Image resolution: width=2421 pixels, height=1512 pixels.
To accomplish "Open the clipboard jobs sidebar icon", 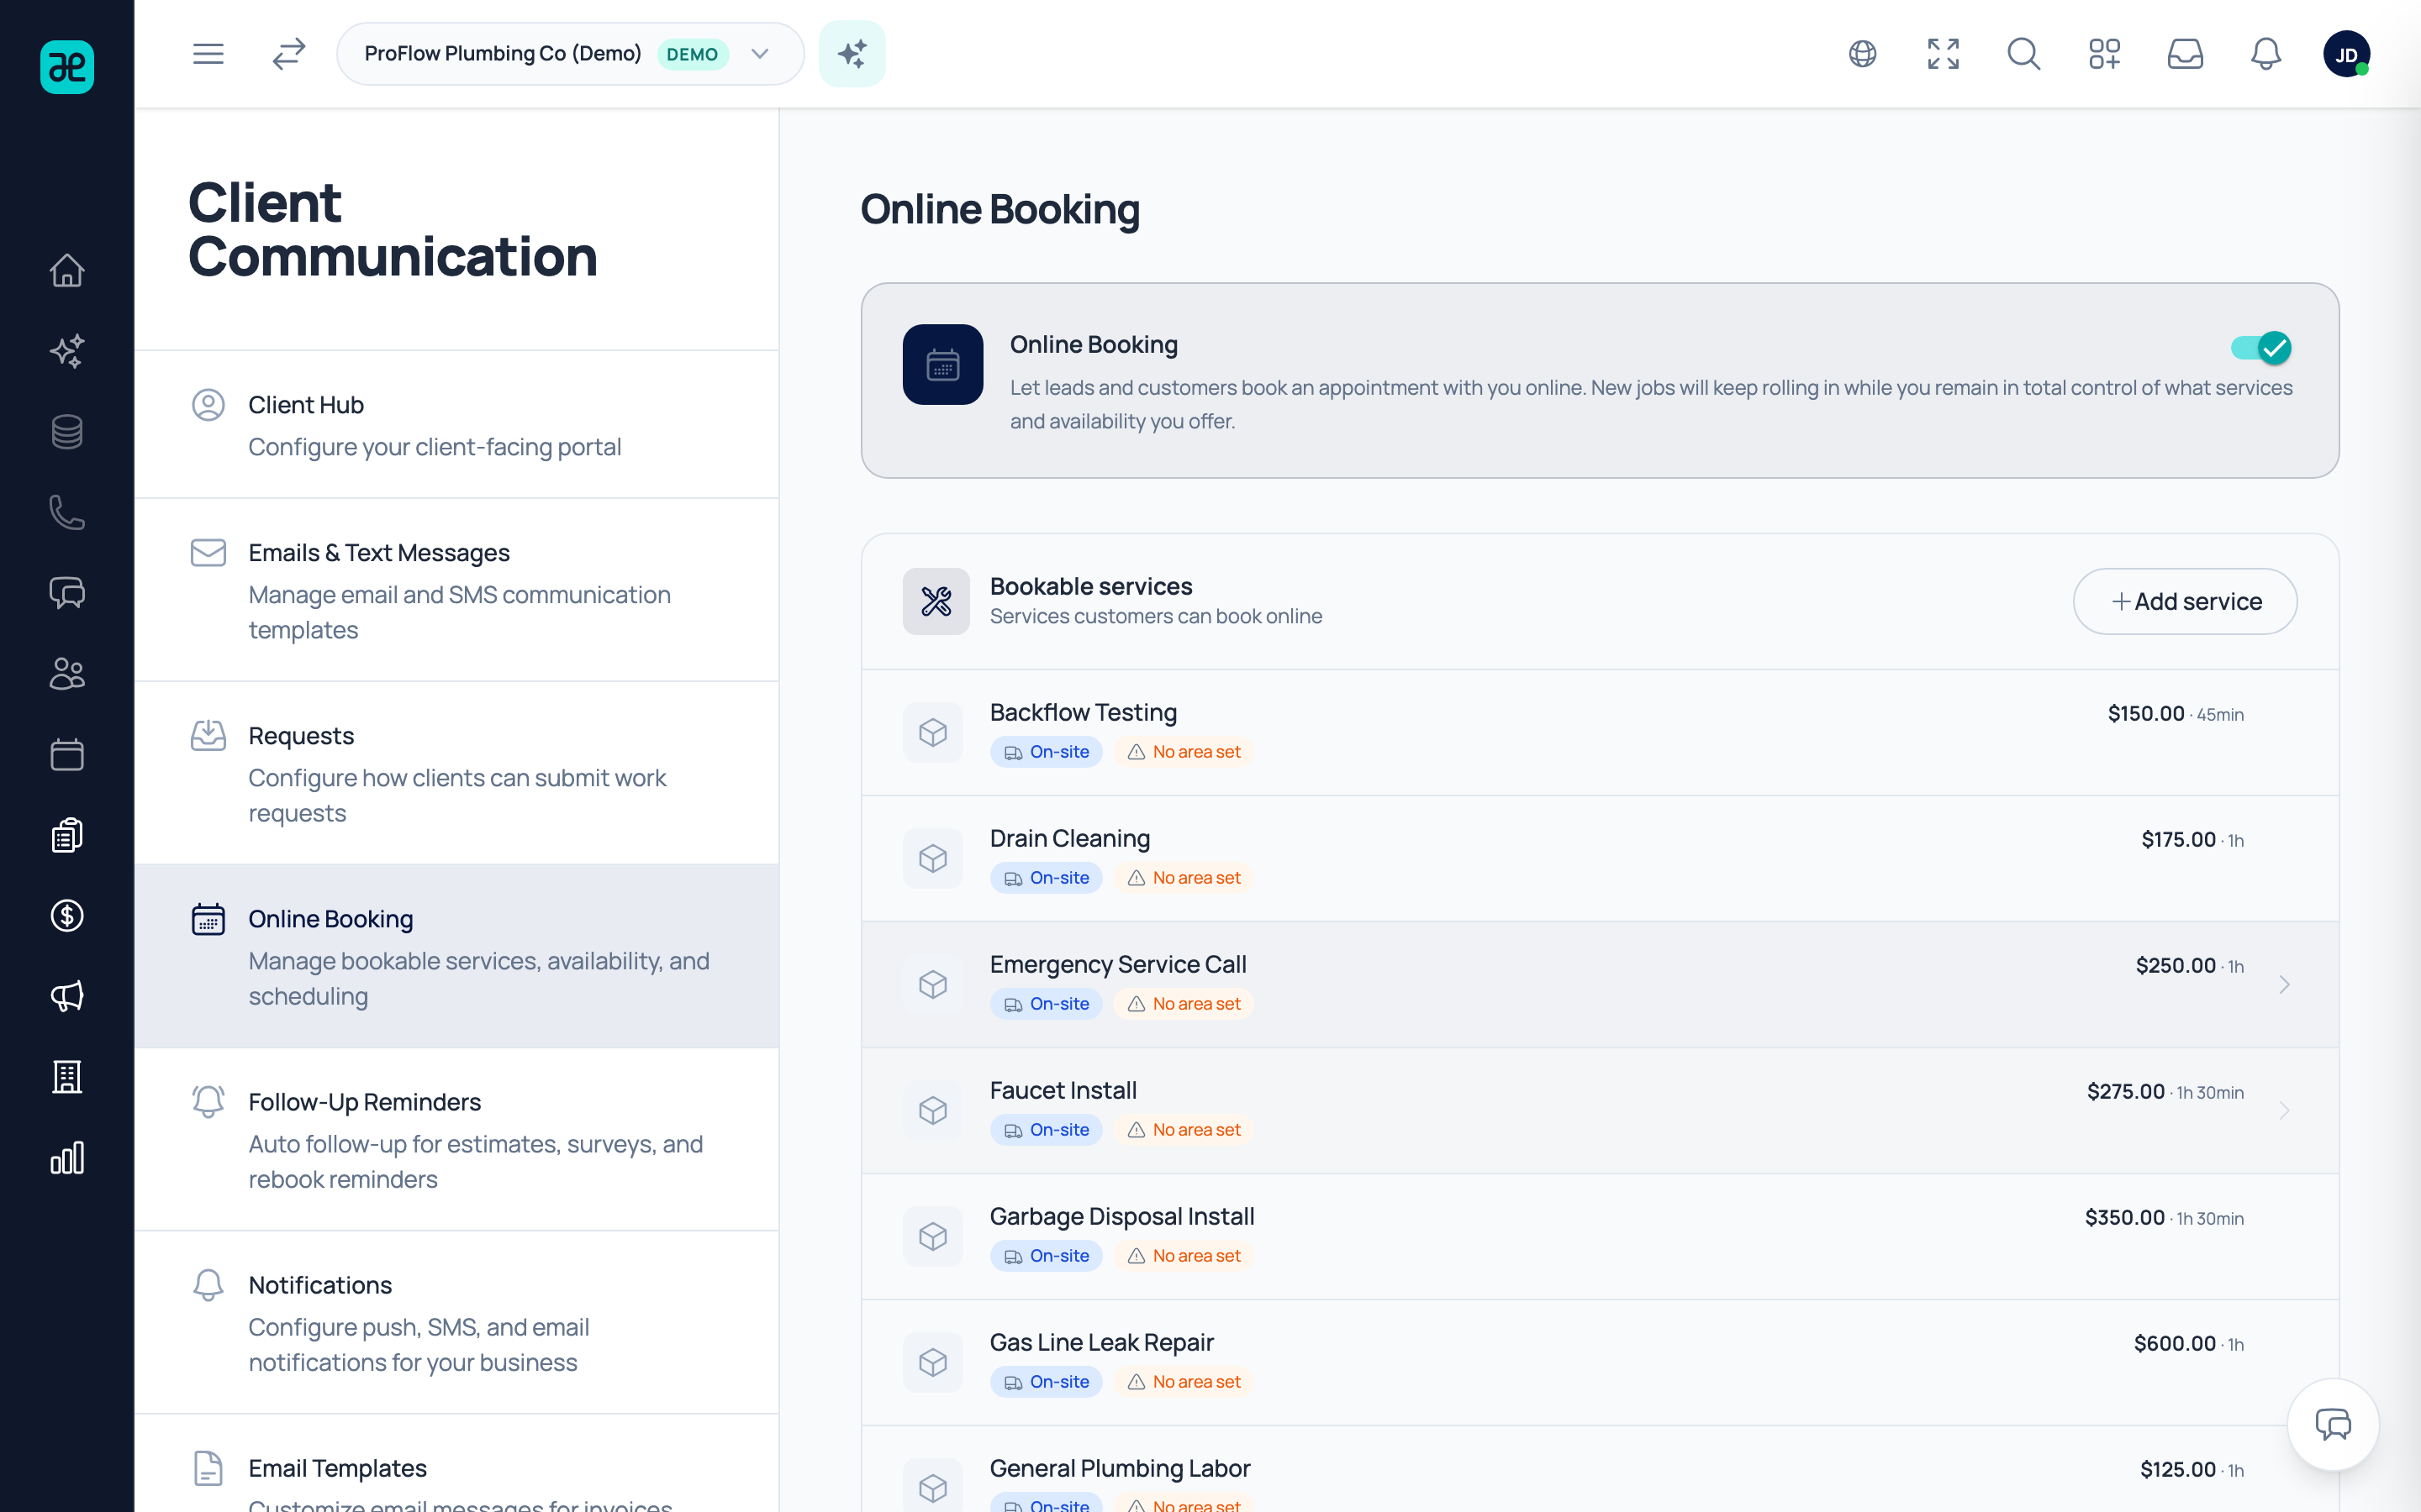I will 67,835.
